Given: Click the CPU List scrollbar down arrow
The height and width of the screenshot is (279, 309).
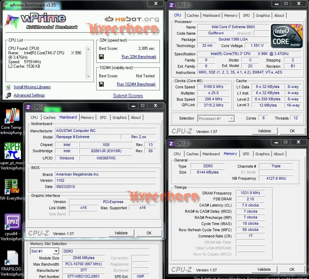Looking at the screenshot, I should pyautogui.click(x=88, y=76).
